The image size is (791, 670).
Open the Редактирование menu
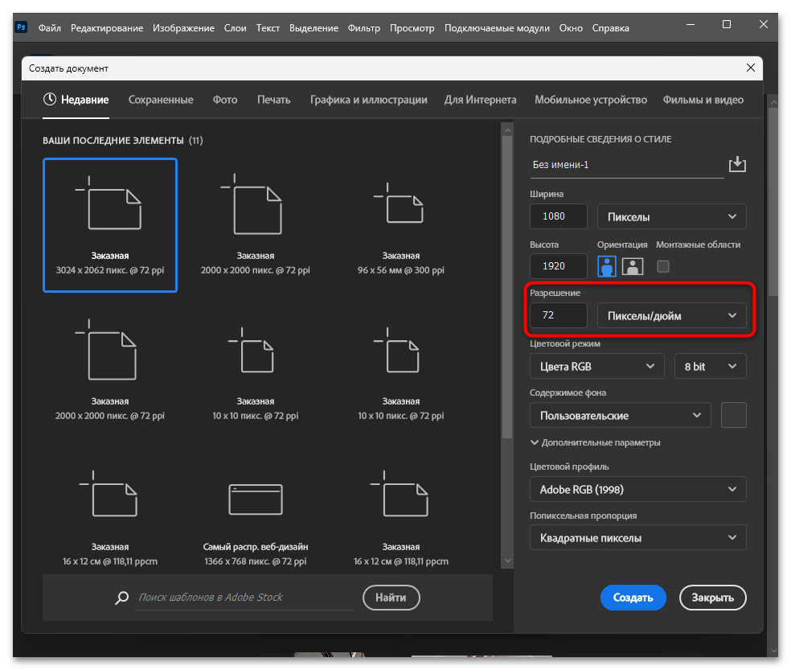(x=107, y=28)
